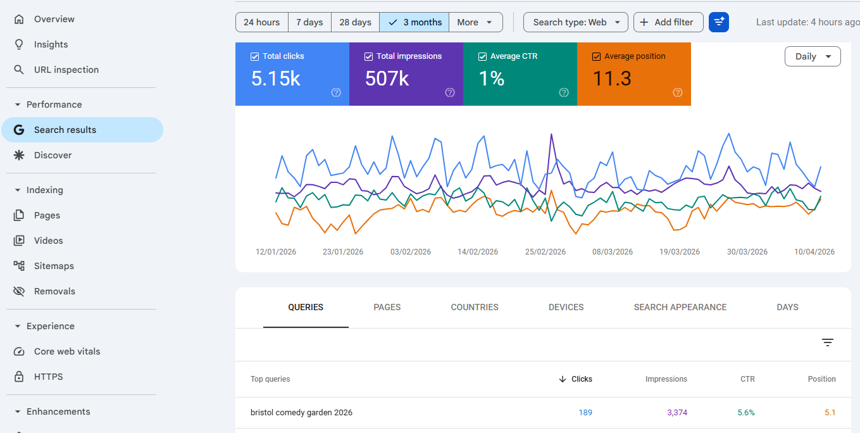
Task: Select the 3 months date range
Action: point(414,22)
